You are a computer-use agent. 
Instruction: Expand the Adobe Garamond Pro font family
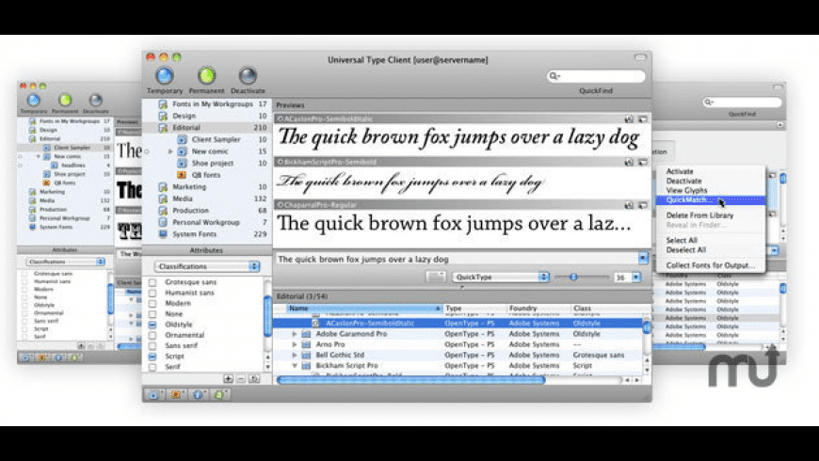[x=294, y=334]
